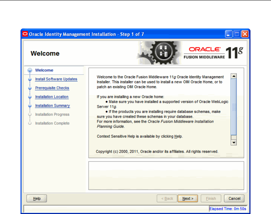Click the grayed-out Finish button
271x214 pixels.
211,198
